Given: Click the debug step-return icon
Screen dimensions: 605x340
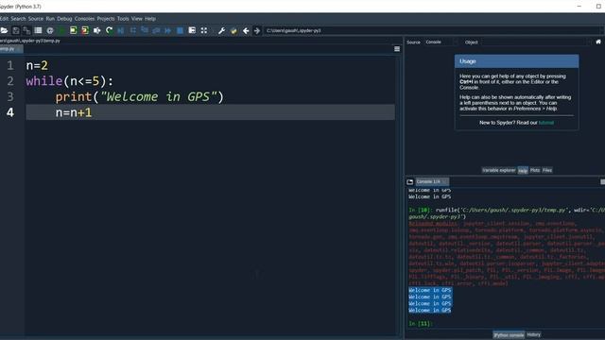Looking at the screenshot, I should pos(156,30).
